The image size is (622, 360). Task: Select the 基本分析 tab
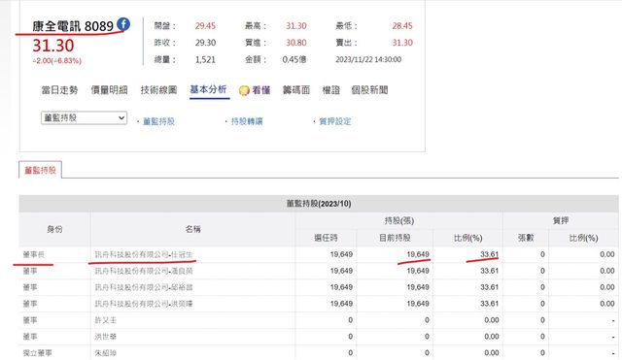[x=209, y=89]
